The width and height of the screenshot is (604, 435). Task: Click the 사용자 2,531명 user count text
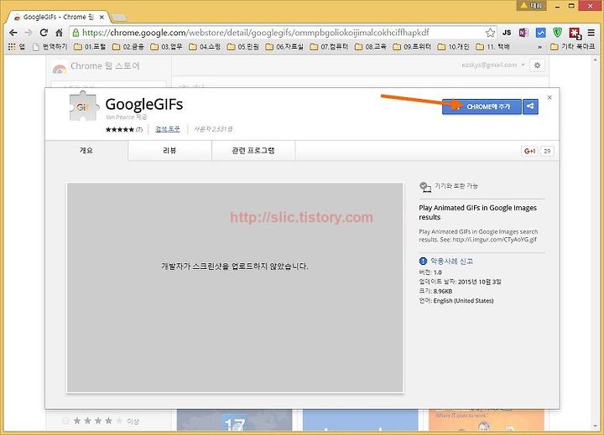[x=213, y=129]
